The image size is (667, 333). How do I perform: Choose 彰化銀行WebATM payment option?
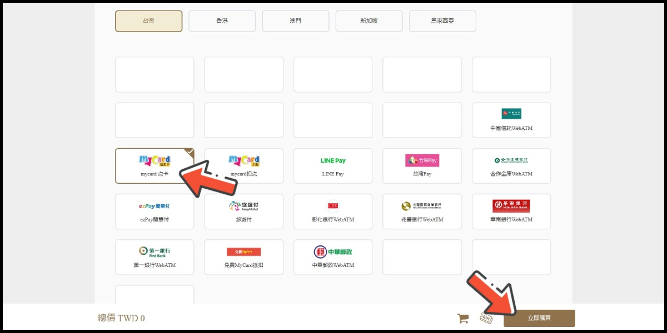(333, 211)
